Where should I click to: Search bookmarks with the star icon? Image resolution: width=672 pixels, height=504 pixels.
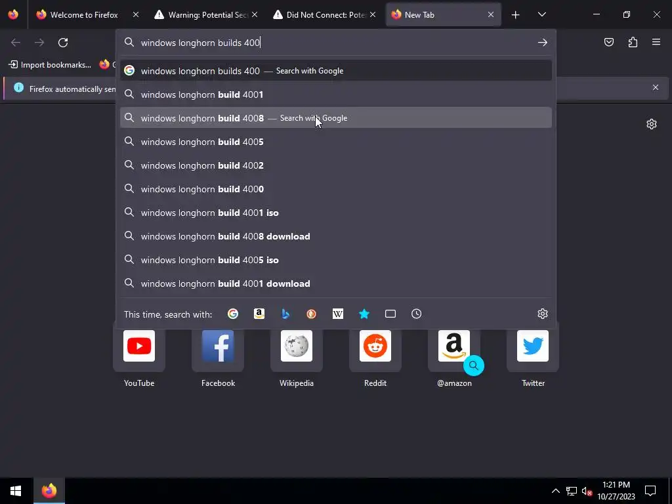point(364,314)
